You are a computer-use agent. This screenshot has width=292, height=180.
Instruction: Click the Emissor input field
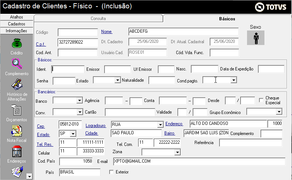pos(118,69)
